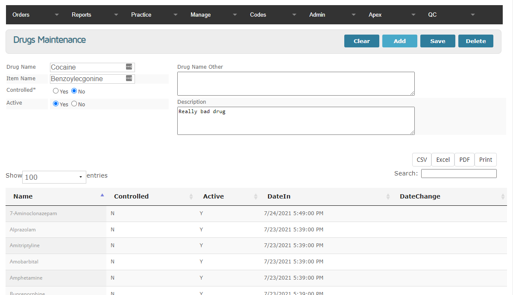Click into the Description text area

pos(296,121)
